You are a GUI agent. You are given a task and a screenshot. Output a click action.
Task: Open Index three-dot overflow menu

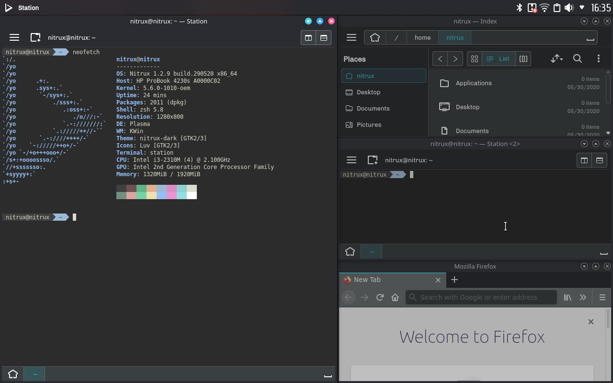[x=598, y=58]
